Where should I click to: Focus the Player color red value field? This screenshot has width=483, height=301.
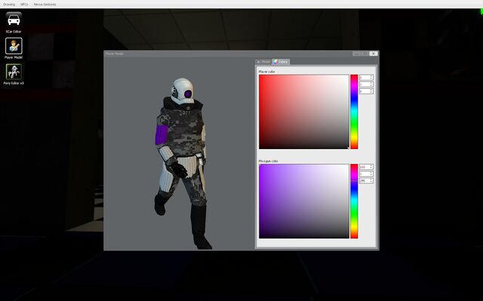(x=366, y=78)
